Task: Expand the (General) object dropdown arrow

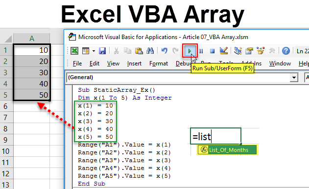Action: (x=294, y=78)
